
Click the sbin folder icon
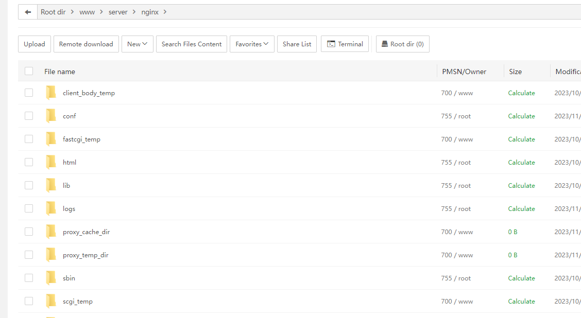(51, 278)
